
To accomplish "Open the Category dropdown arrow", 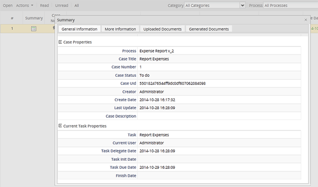I will click(242, 5).
